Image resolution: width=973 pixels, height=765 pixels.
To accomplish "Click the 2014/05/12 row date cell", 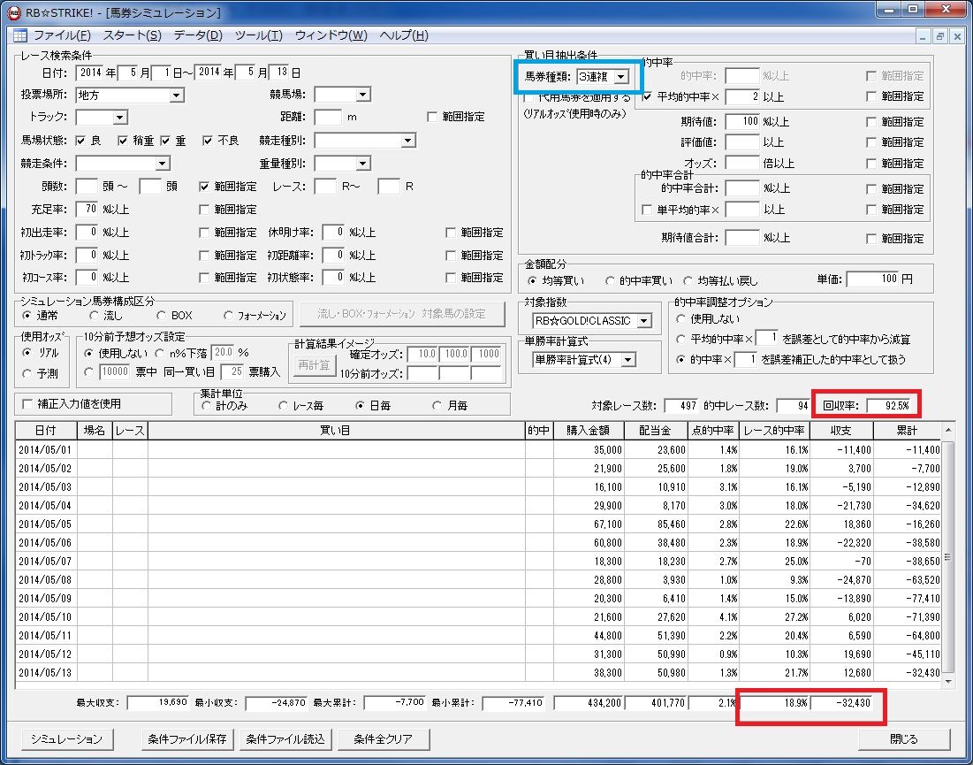I will click(x=45, y=654).
